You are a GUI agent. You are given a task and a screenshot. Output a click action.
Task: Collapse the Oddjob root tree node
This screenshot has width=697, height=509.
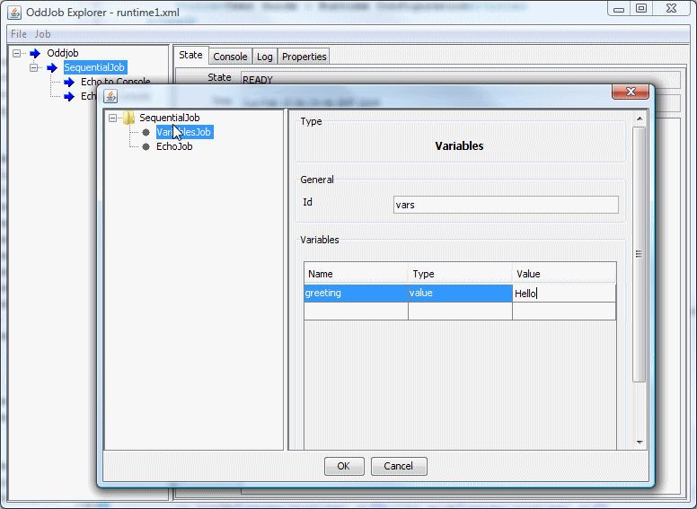17,53
